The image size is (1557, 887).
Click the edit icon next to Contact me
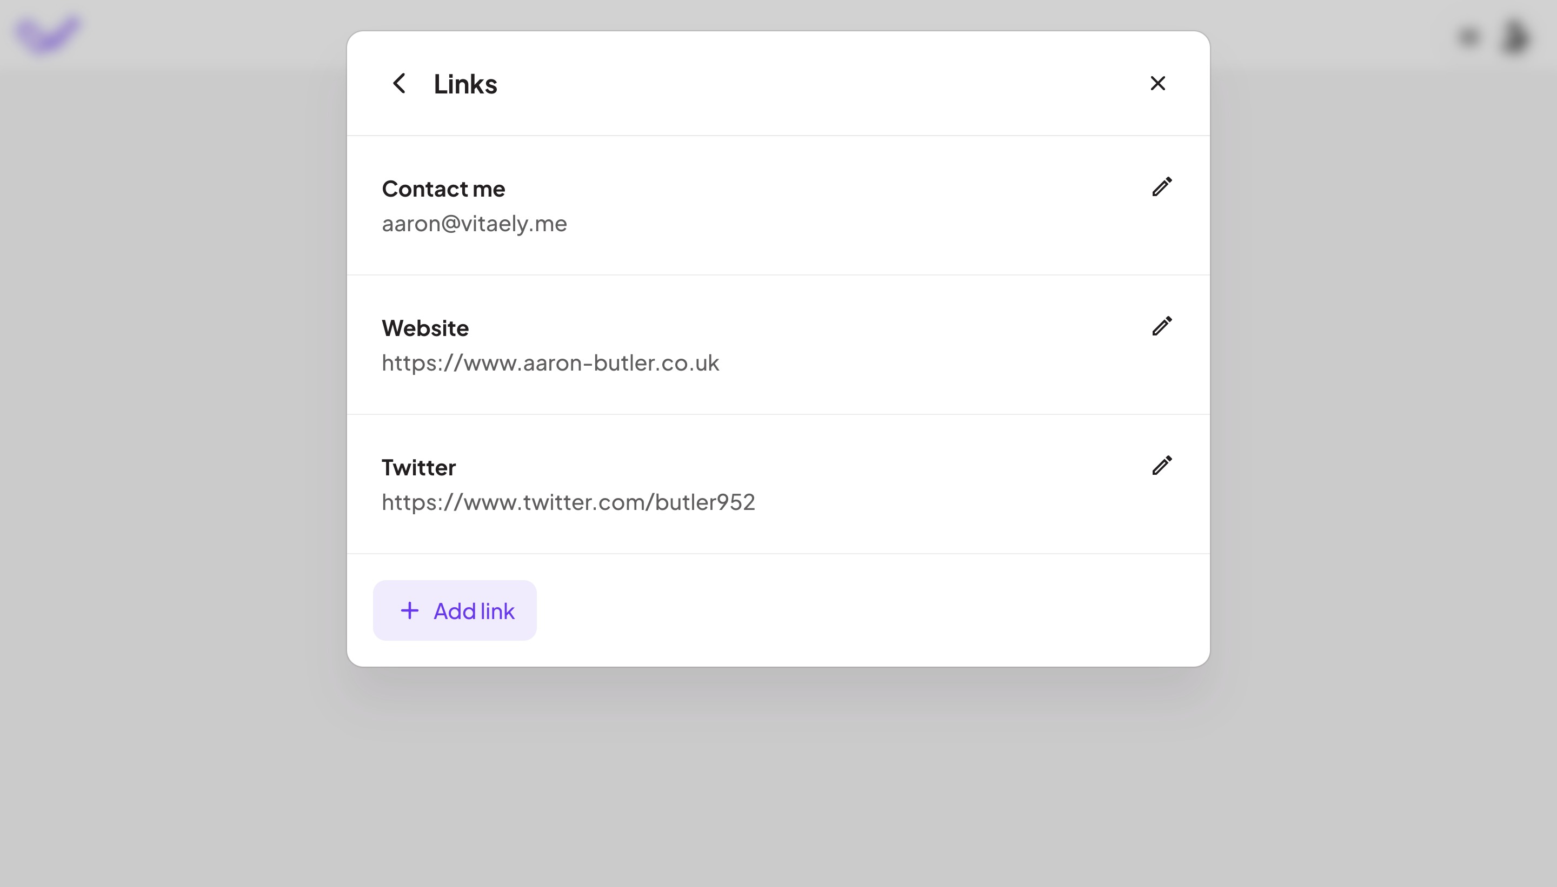click(x=1161, y=187)
